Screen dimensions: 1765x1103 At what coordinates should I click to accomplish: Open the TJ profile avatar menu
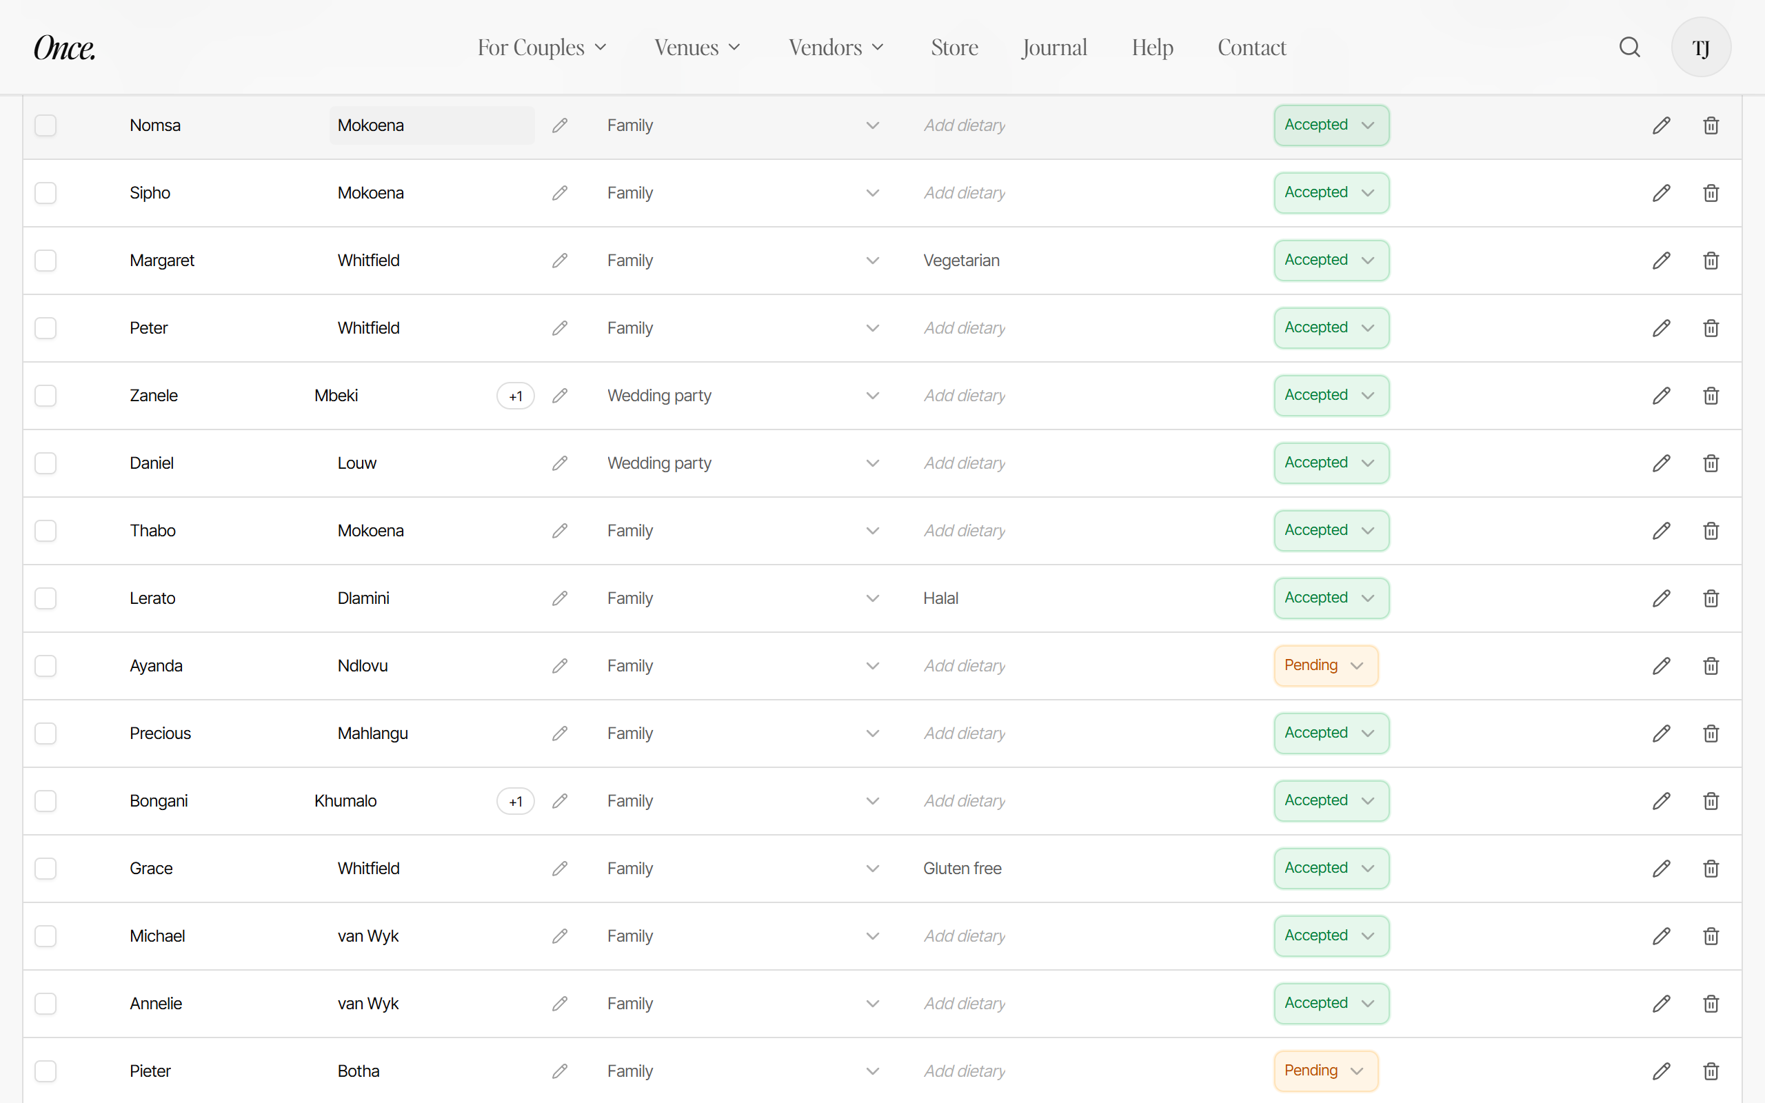[x=1701, y=48]
